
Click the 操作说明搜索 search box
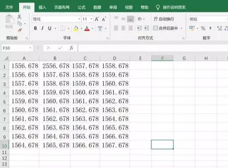coord(171,7)
